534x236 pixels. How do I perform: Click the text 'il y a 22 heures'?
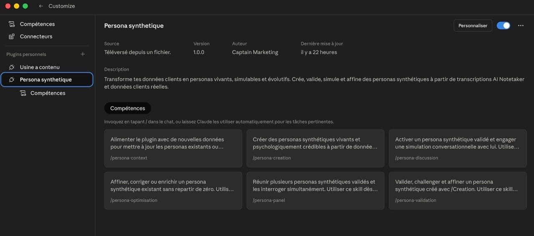pyautogui.click(x=319, y=52)
